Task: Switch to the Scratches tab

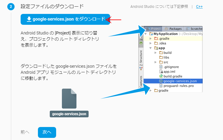Action: (194, 29)
